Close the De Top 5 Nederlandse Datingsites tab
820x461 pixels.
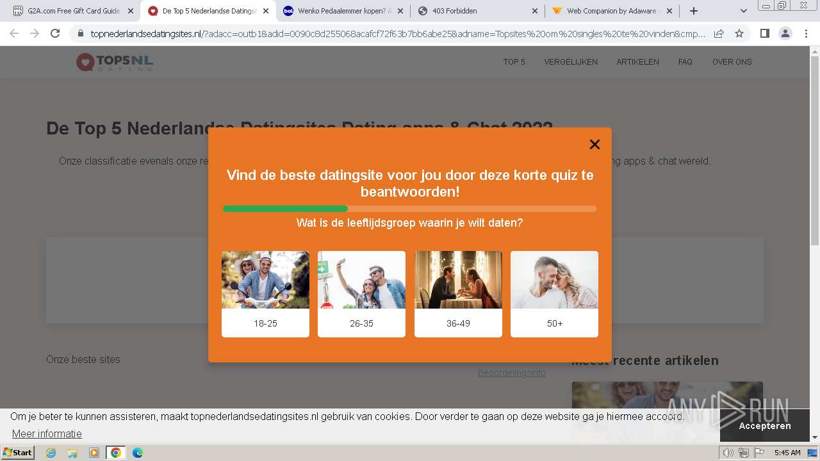point(266,11)
